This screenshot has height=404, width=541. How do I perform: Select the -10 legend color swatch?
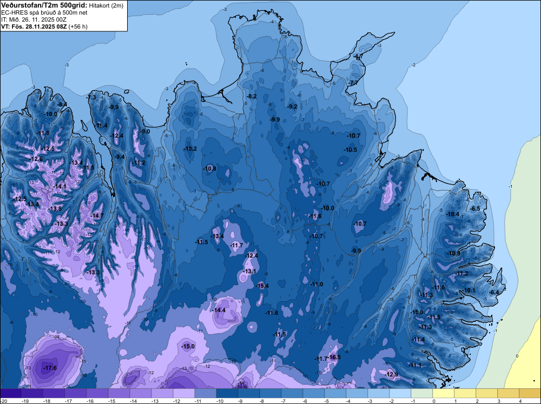(x=227, y=393)
